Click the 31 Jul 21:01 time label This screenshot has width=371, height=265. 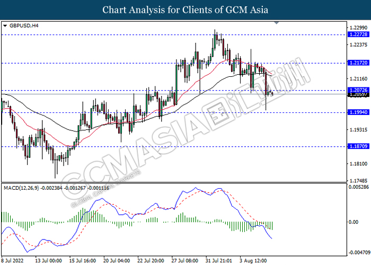click(219, 261)
